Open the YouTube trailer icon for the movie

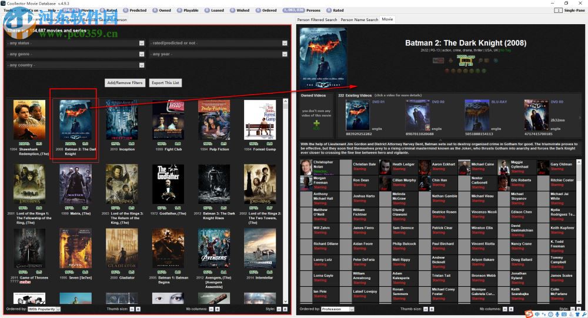[438, 61]
